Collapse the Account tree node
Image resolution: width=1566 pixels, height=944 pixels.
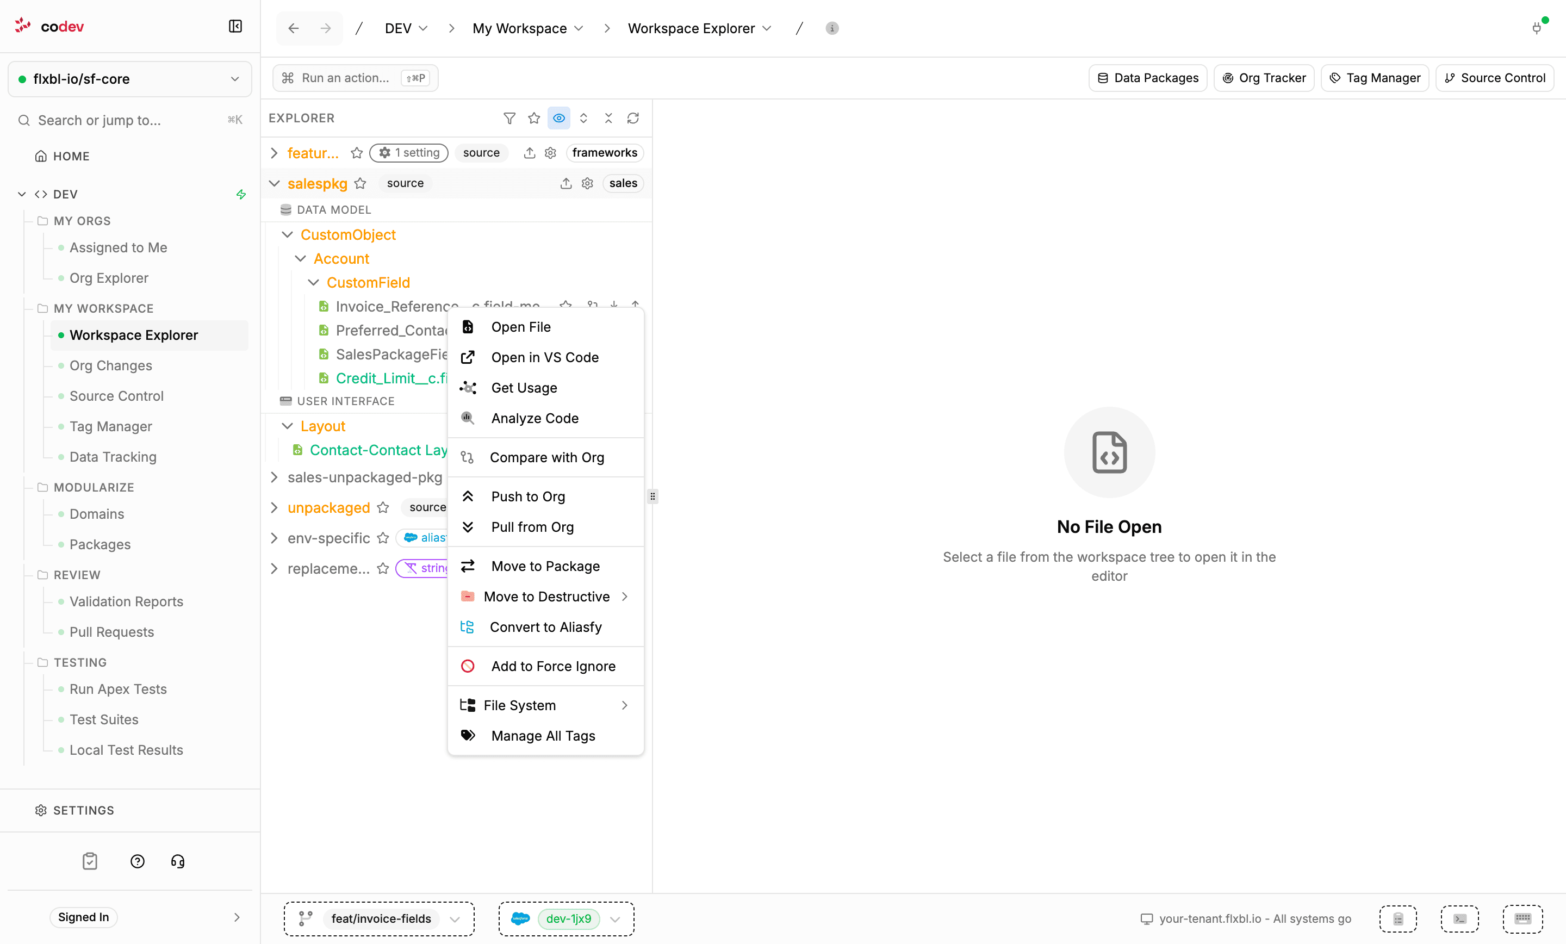click(301, 259)
